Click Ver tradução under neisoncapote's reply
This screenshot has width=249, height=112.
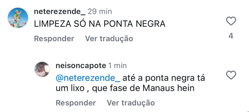click(x=131, y=103)
